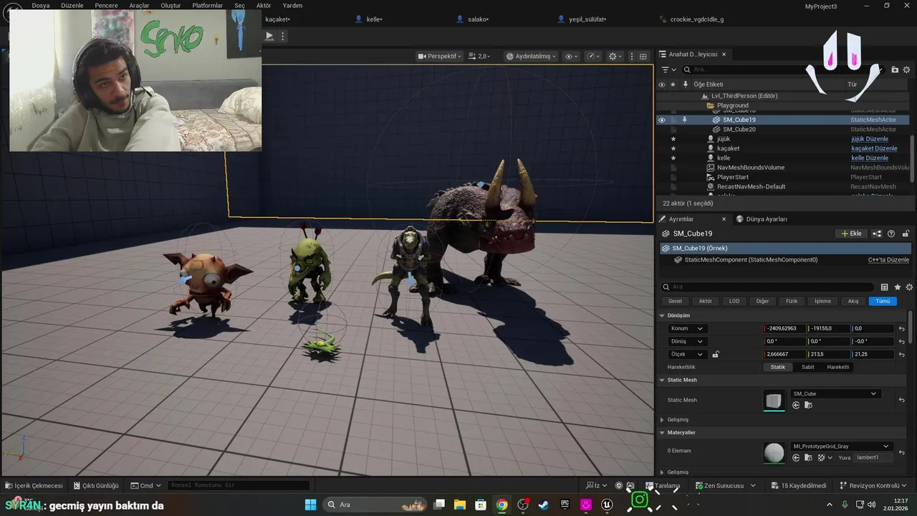The width and height of the screenshot is (917, 516).
Task: Click the Ekle add component button
Action: coord(851,234)
